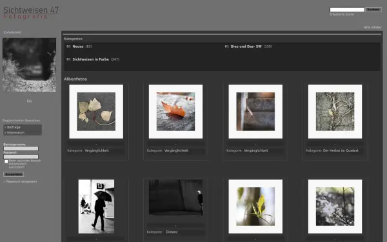Click Vergänglichkeit under the rusty steps photo
The height and width of the screenshot is (242, 387).
(x=256, y=150)
